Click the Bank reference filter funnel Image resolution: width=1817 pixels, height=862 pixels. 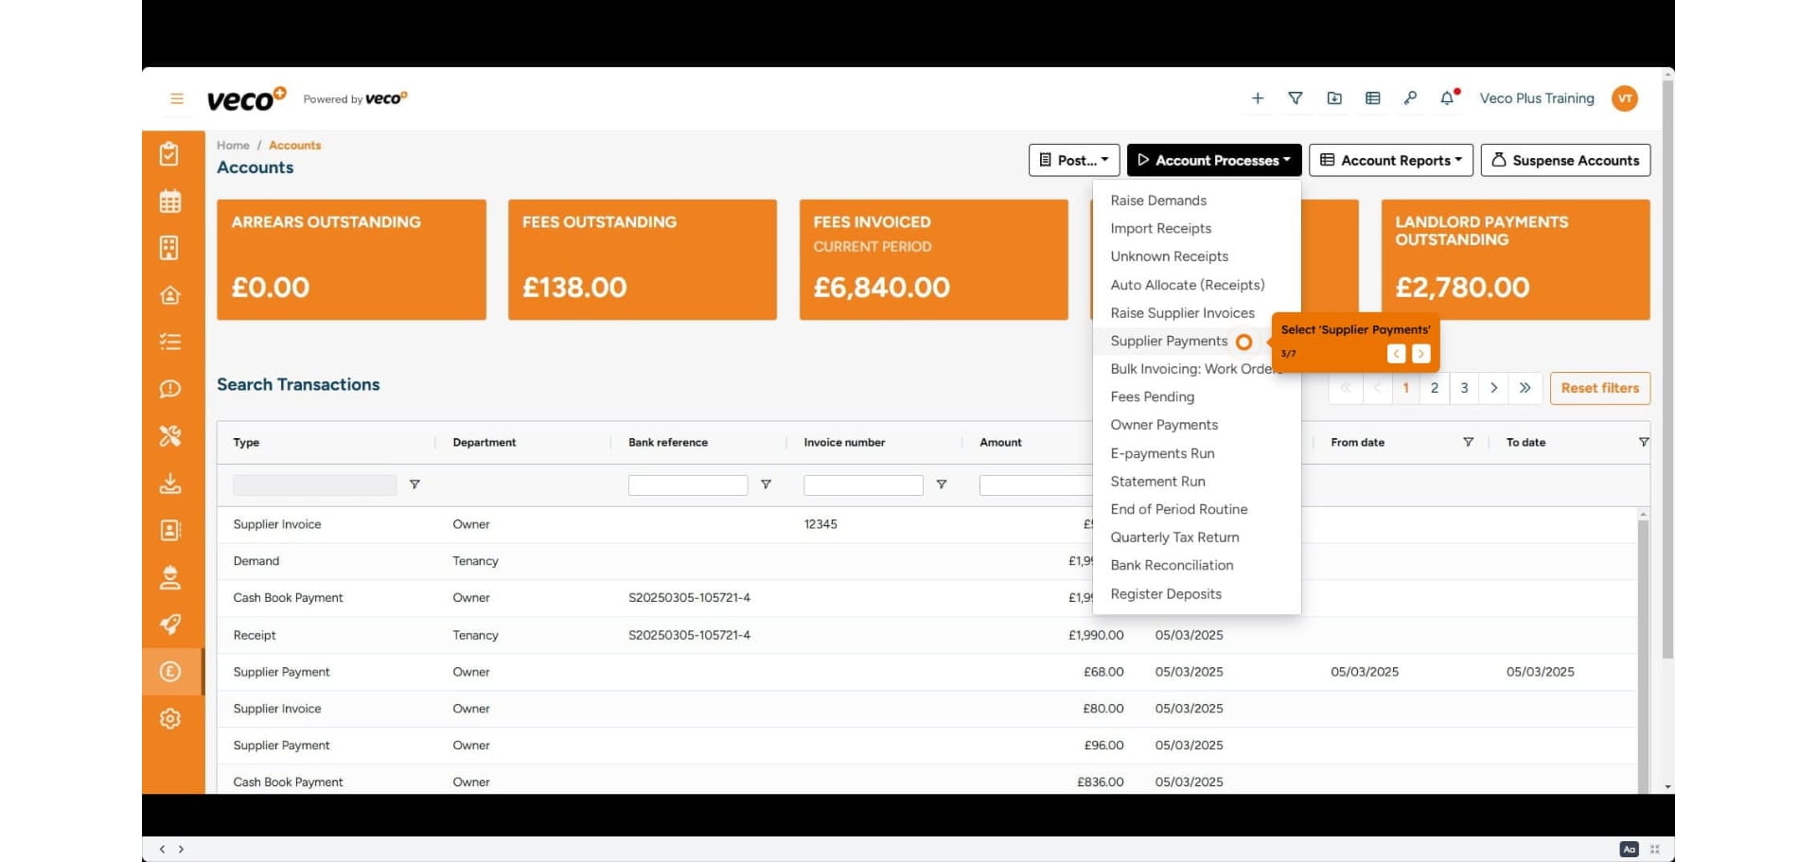coord(766,484)
